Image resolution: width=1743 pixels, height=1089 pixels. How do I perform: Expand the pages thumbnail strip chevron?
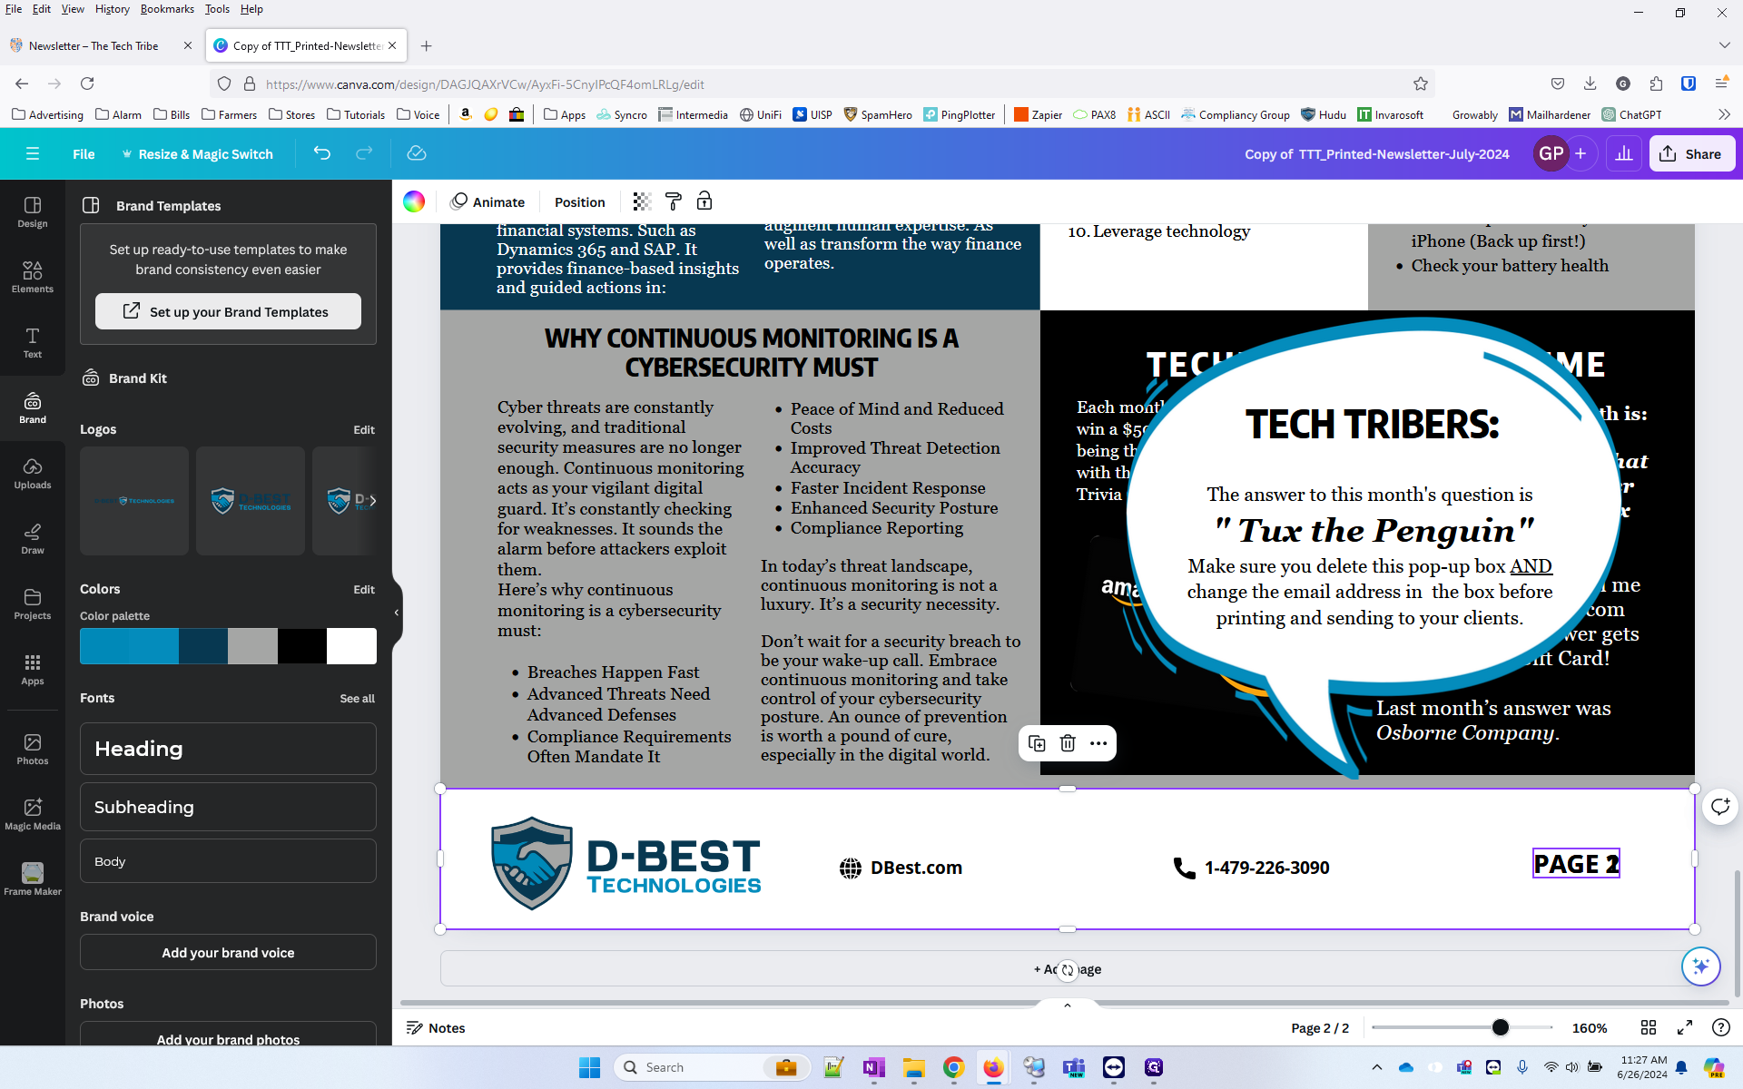[1068, 1006]
